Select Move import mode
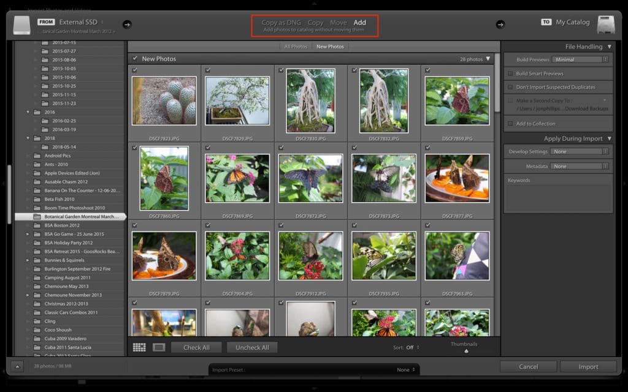The image size is (628, 392). pyautogui.click(x=339, y=23)
